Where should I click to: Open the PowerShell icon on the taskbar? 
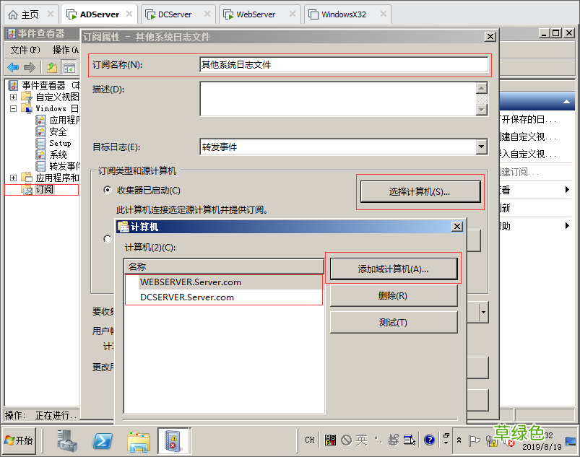(x=103, y=443)
